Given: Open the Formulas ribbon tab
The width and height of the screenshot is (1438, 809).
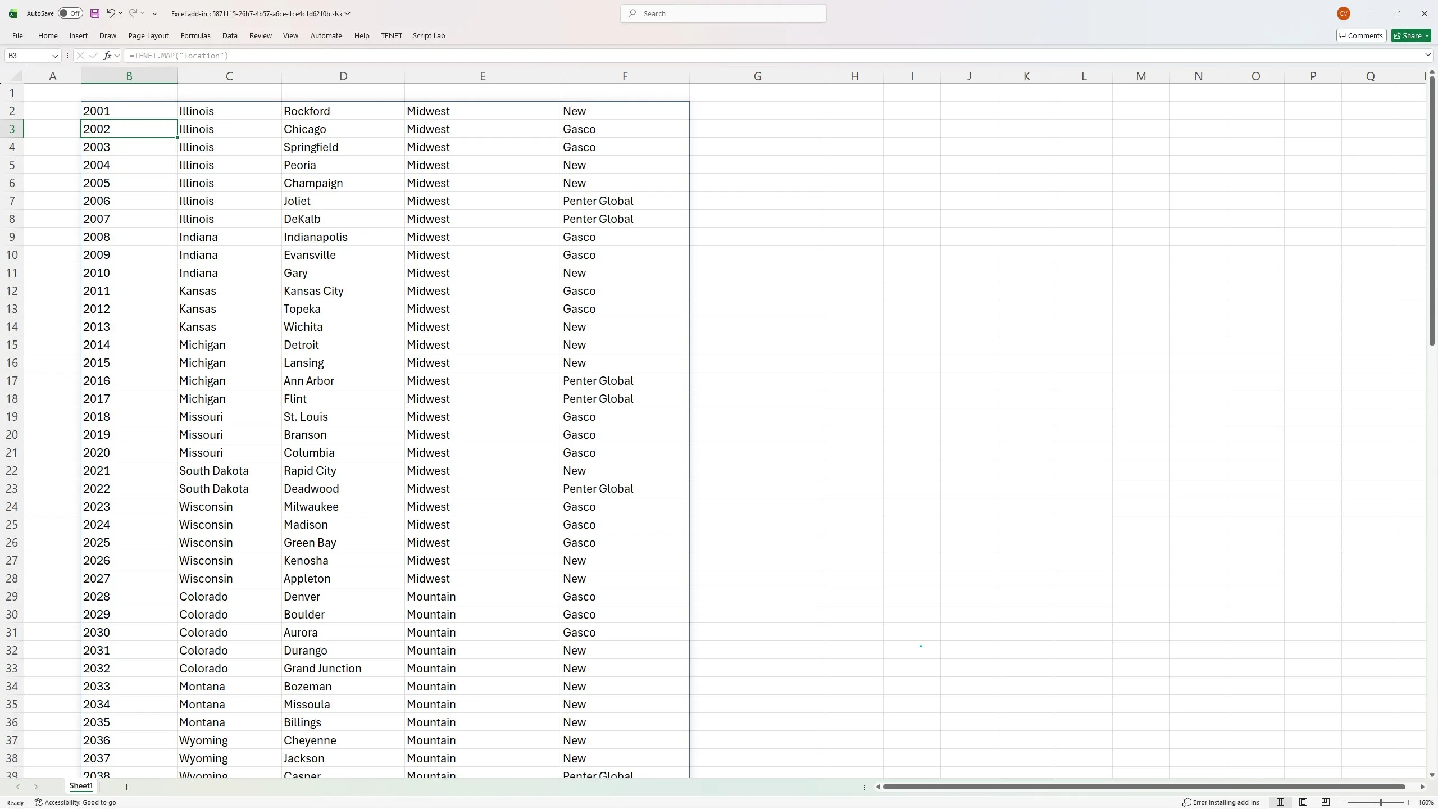Looking at the screenshot, I should coord(195,35).
